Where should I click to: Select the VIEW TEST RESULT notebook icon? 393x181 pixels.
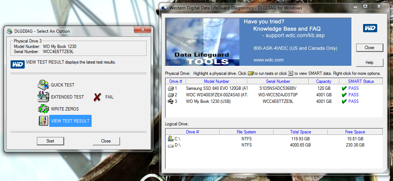pos(43,121)
